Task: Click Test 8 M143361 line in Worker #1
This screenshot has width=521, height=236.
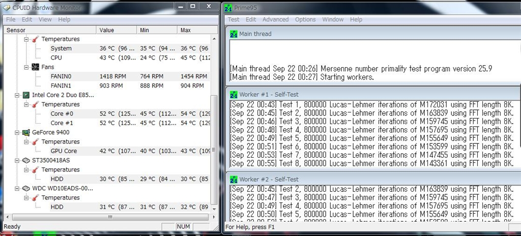Action: click(x=372, y=163)
